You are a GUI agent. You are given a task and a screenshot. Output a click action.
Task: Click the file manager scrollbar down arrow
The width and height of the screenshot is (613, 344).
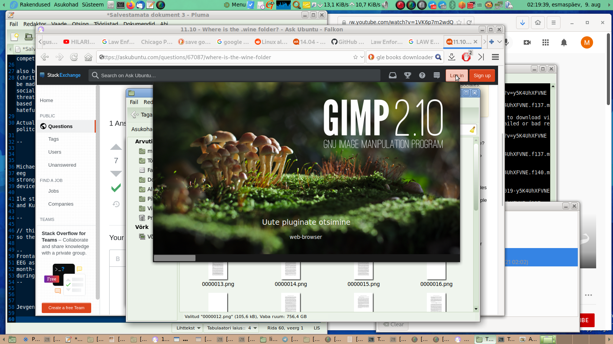pyautogui.click(x=476, y=309)
